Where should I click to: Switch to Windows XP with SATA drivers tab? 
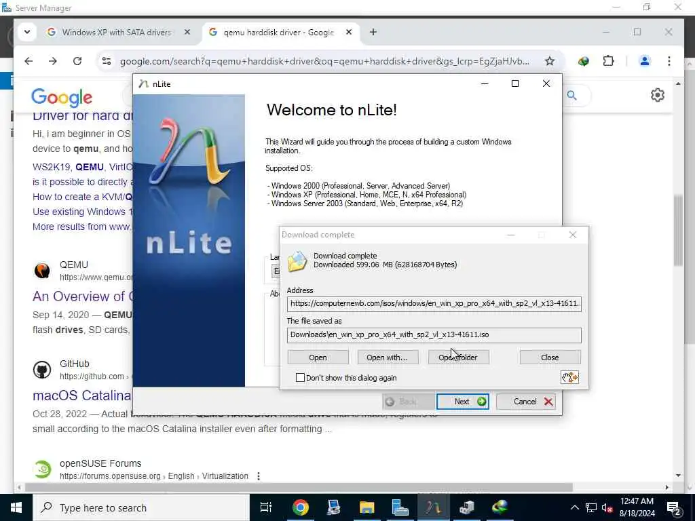[116, 33]
